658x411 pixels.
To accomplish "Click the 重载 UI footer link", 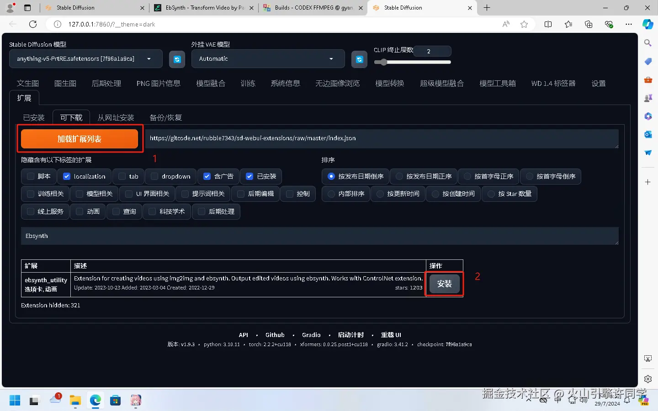I will (391, 335).
